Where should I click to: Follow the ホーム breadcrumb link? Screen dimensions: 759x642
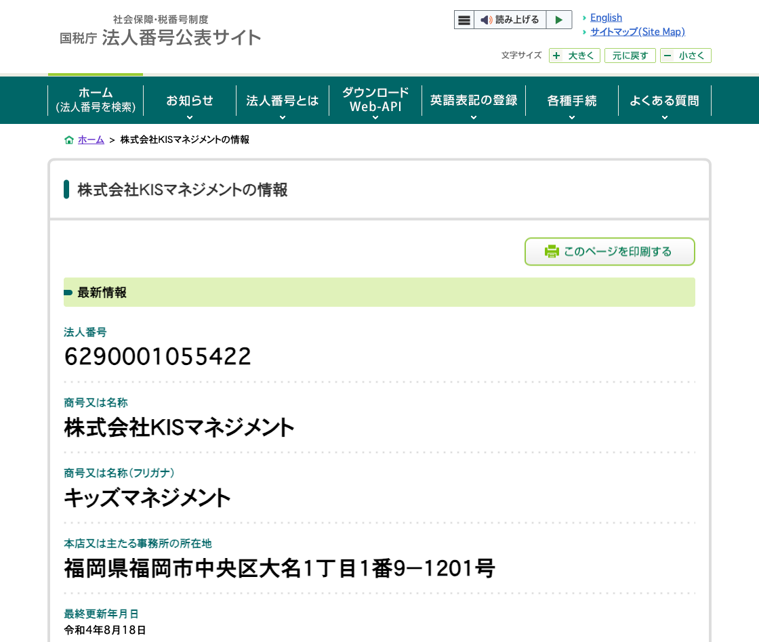pyautogui.click(x=91, y=140)
